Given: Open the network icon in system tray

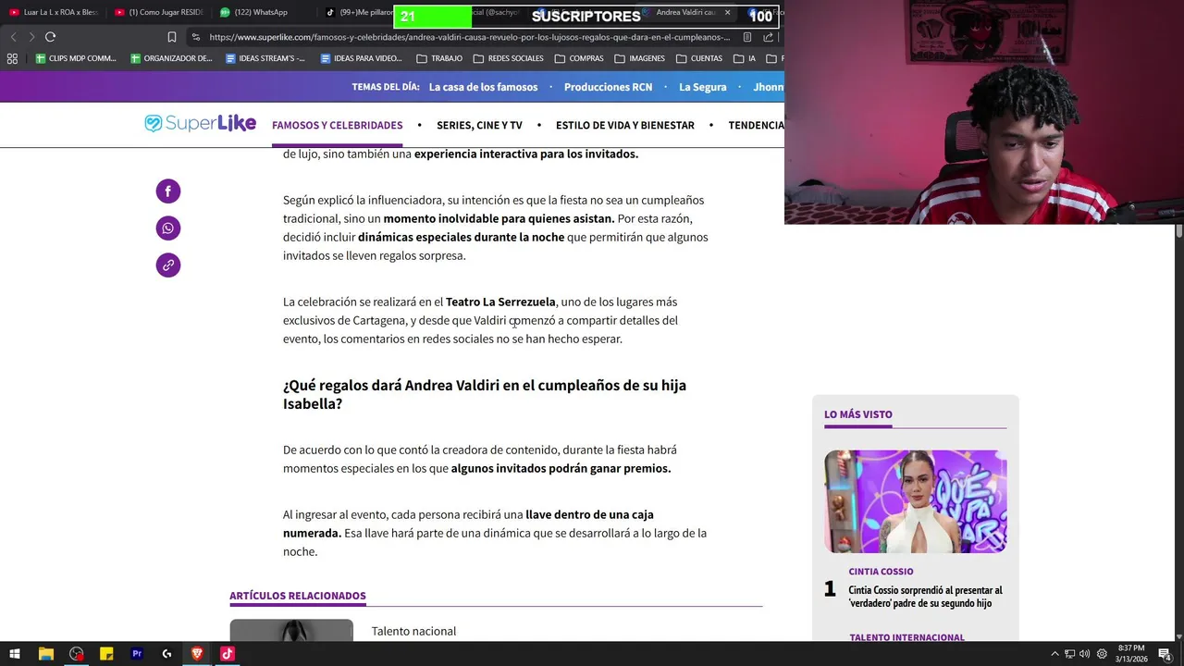Looking at the screenshot, I should click(1069, 654).
